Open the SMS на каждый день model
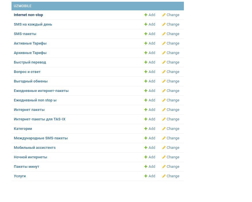 tap(33, 24)
